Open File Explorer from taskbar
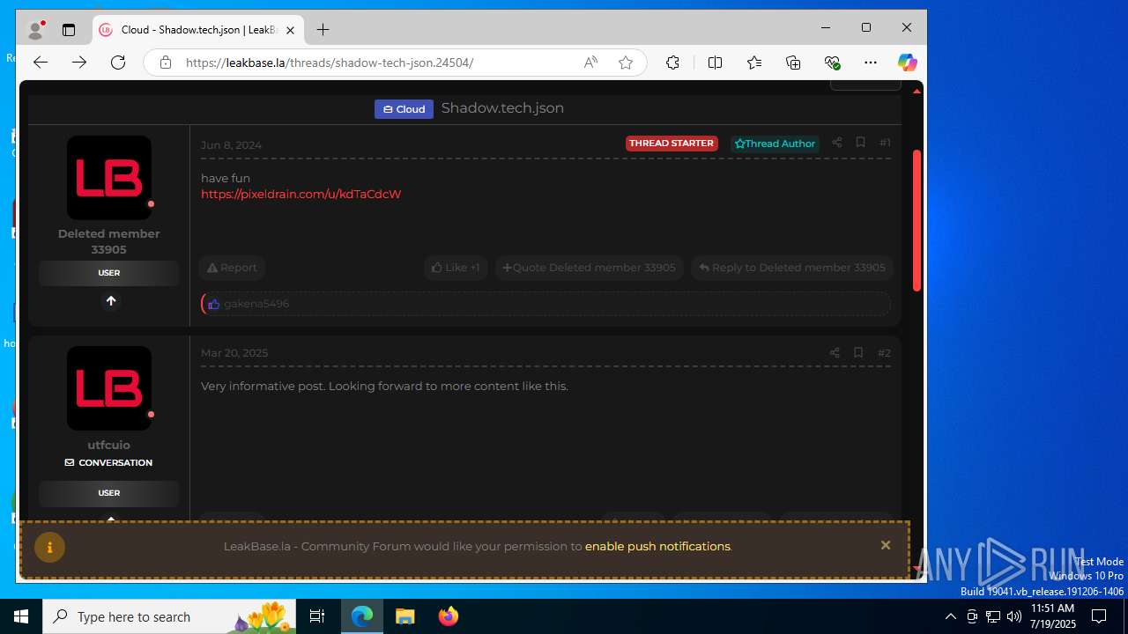1128x634 pixels. 404,616
